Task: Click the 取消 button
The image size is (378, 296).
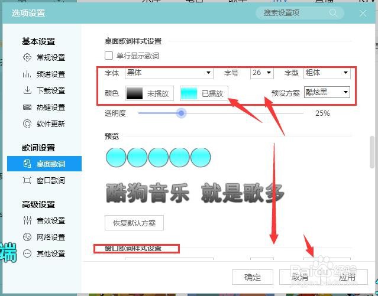Action: click(300, 277)
